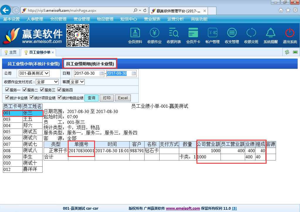Expand the 客源 source dropdown
300x212 pixels.
[77, 82]
